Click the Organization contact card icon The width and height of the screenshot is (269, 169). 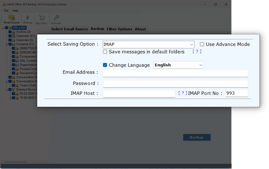click(x=16, y=65)
